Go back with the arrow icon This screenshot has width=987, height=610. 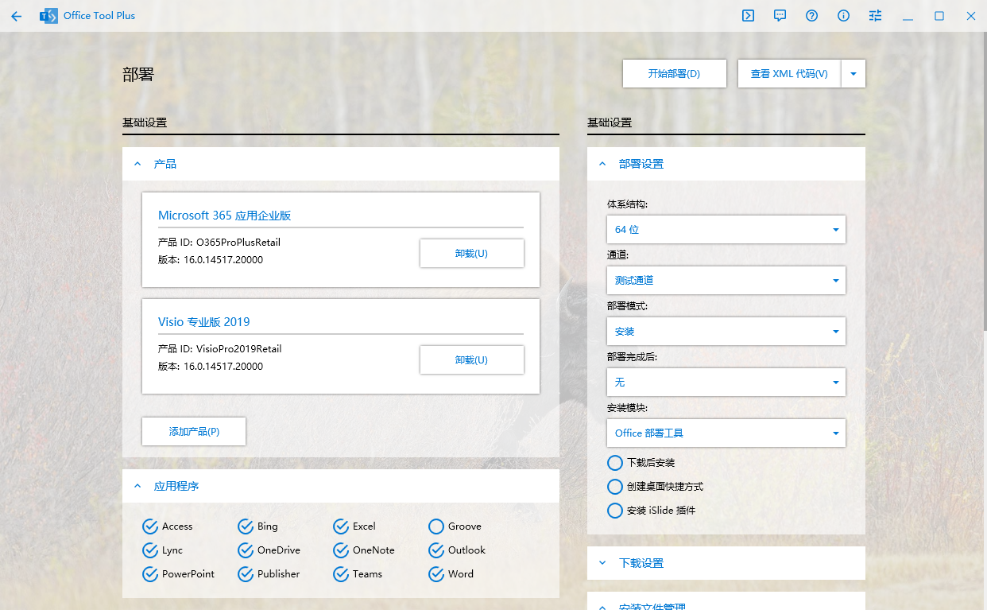[x=16, y=16]
